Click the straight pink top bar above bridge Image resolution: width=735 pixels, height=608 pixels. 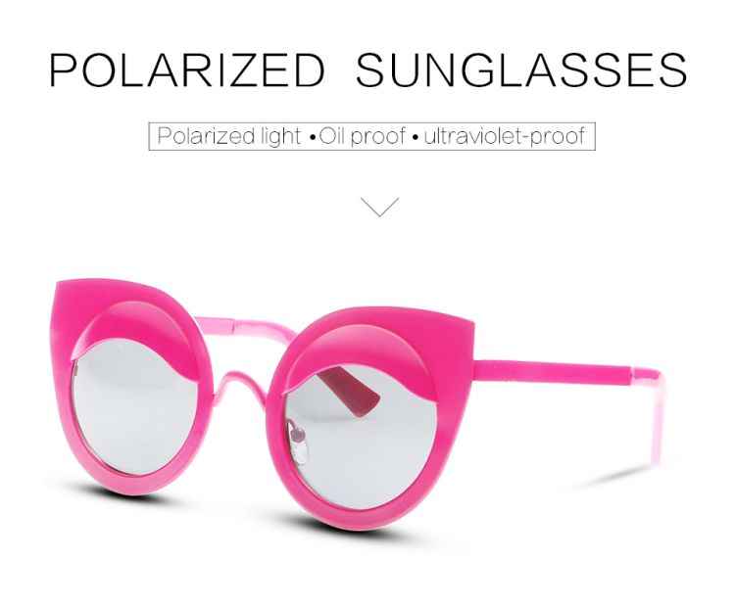coord(244,326)
